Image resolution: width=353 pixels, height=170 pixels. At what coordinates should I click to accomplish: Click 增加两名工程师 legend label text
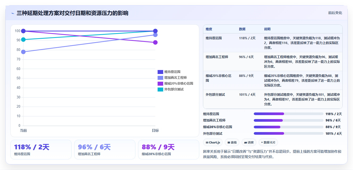(x=176, y=78)
